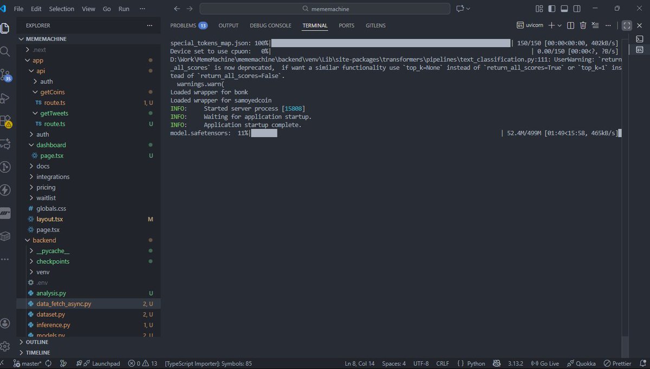This screenshot has width=650, height=369.
Task: Collapse the dashboard folder
Action: pos(89,145)
